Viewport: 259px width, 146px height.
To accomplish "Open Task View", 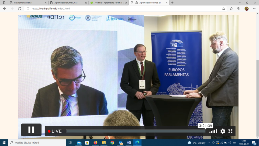I will 70,142.
